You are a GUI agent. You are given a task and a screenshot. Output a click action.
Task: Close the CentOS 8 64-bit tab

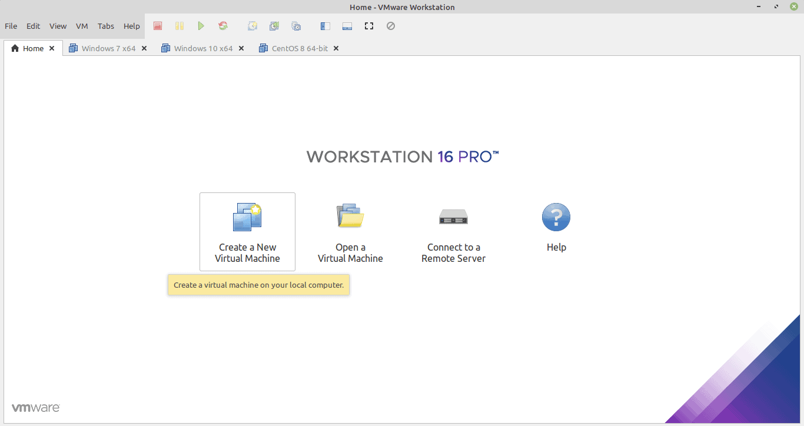tap(336, 48)
